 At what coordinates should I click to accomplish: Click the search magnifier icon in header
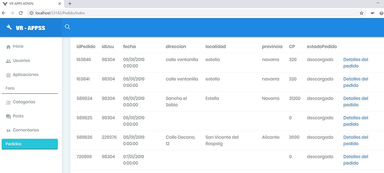click(68, 27)
